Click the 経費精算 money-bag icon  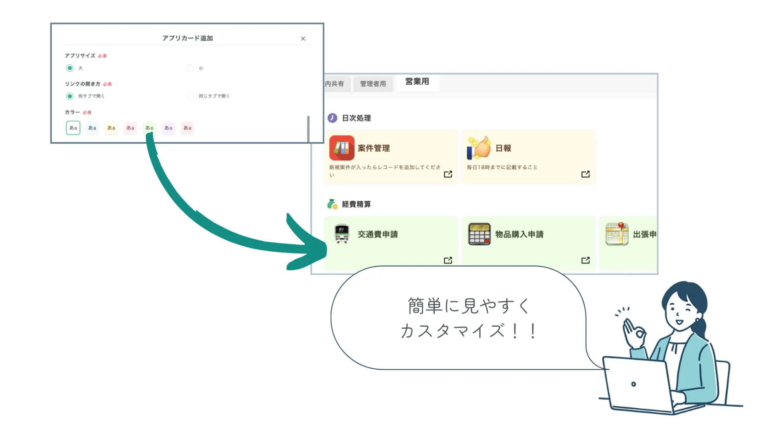click(332, 203)
